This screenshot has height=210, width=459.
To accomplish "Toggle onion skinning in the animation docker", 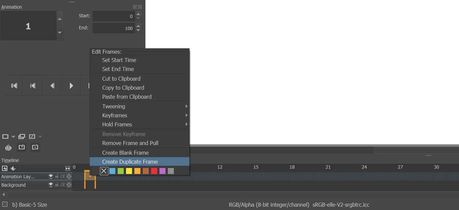I will pos(8,147).
